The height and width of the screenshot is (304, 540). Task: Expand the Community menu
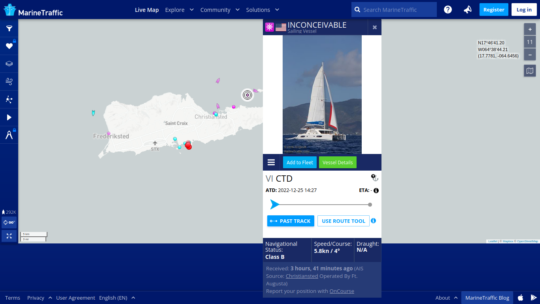[220, 9]
